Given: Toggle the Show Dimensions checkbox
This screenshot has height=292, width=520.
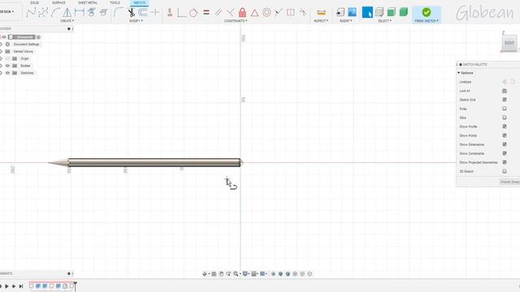Looking at the screenshot, I should pos(505,144).
